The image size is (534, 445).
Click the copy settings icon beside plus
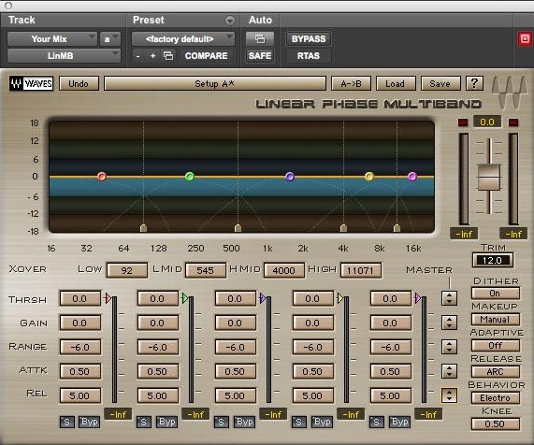168,55
